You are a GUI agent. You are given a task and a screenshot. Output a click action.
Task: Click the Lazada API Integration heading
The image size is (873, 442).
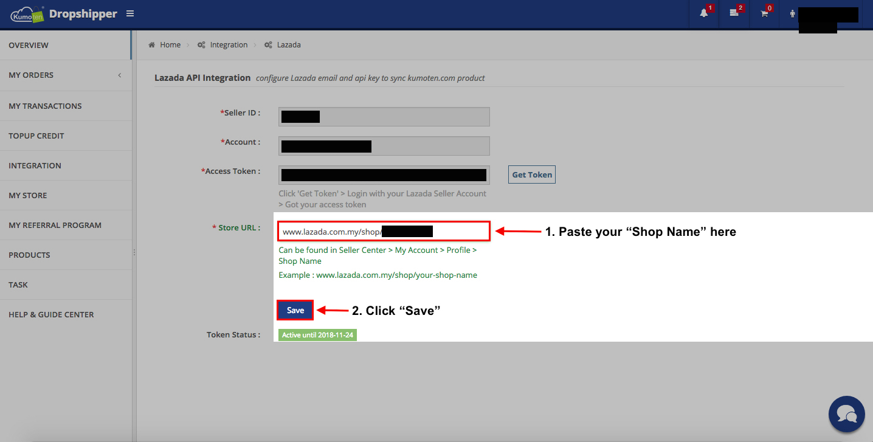coord(202,78)
